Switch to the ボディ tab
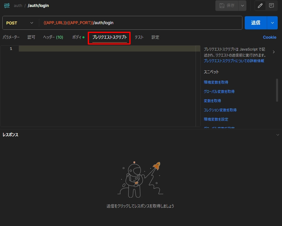The height and width of the screenshot is (226, 282). (78, 37)
